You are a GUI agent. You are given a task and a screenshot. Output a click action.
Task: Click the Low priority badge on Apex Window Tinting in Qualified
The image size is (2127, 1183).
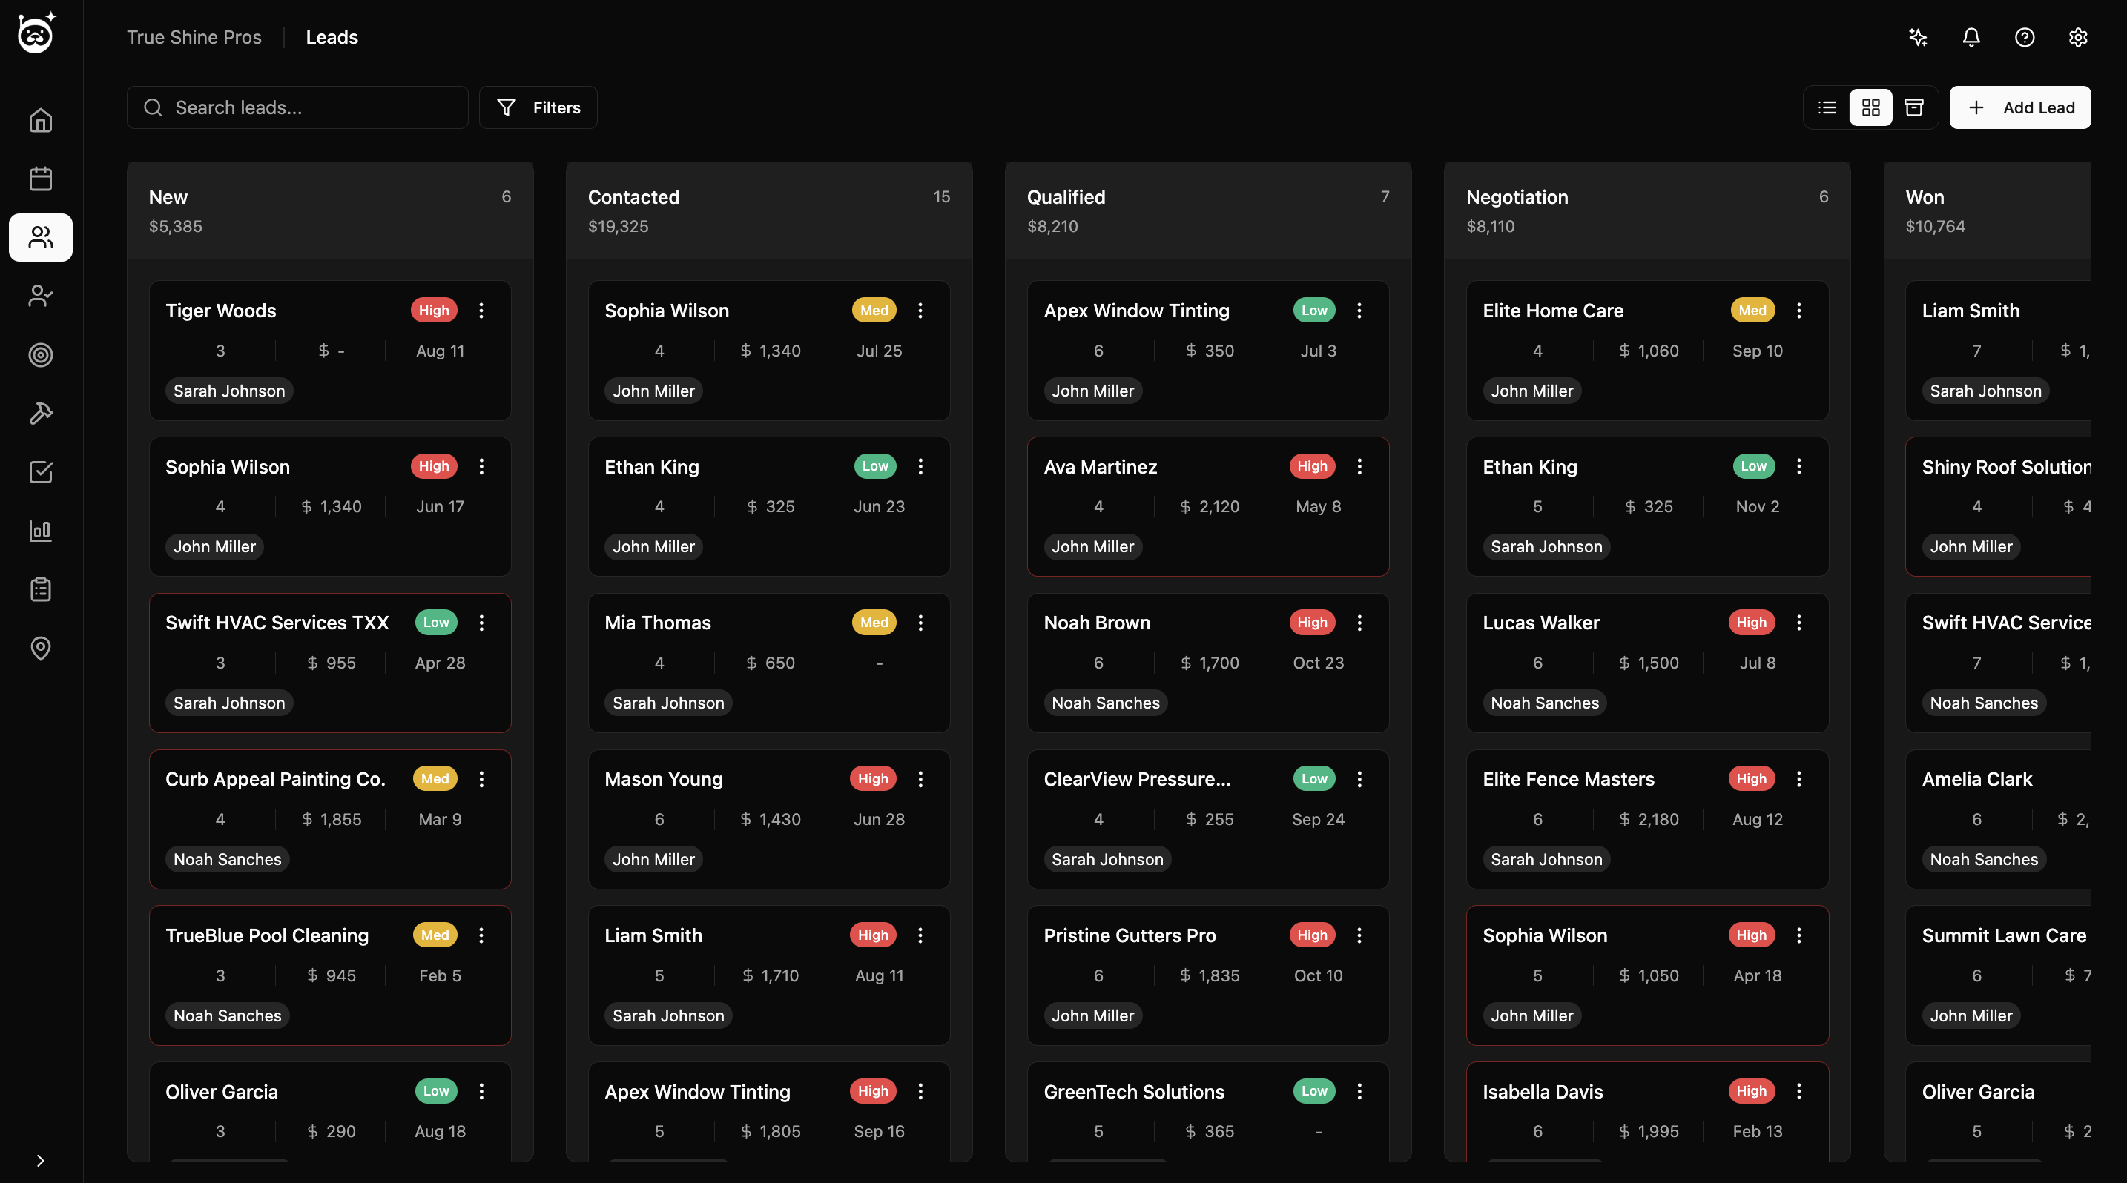click(1314, 310)
